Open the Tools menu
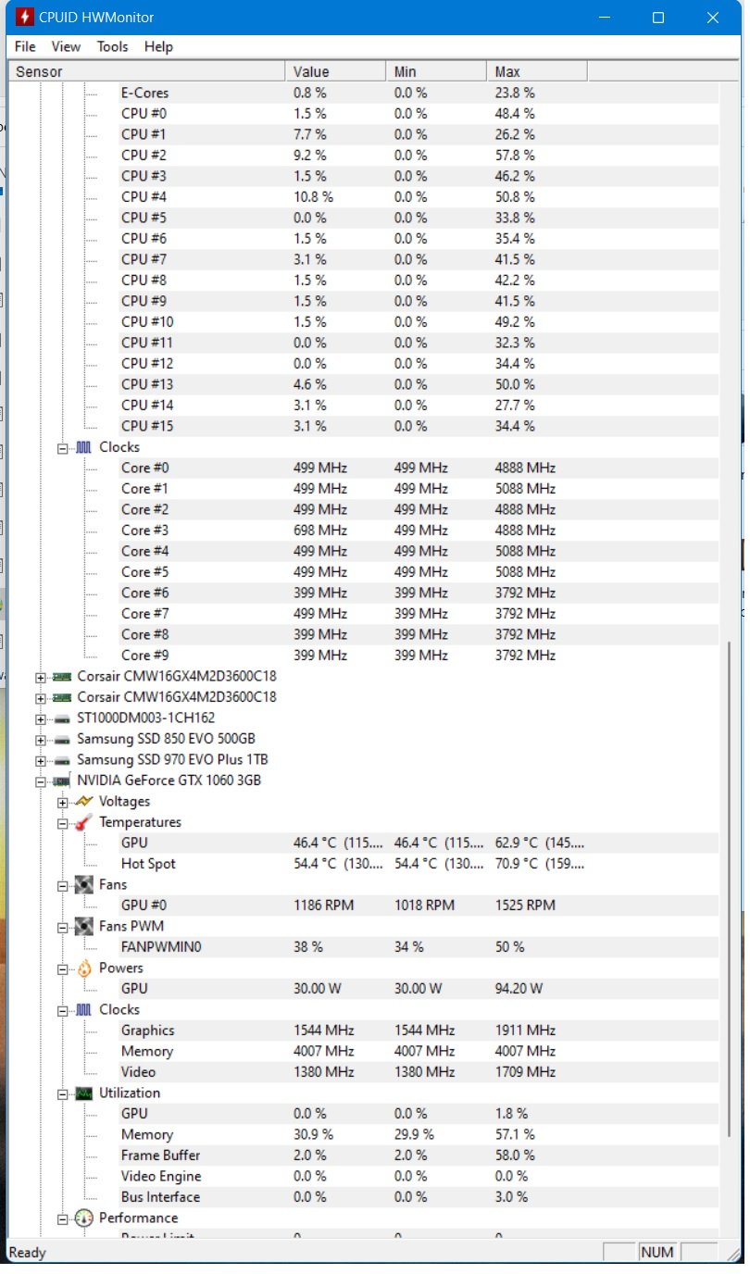The image size is (750, 1274). (x=113, y=46)
